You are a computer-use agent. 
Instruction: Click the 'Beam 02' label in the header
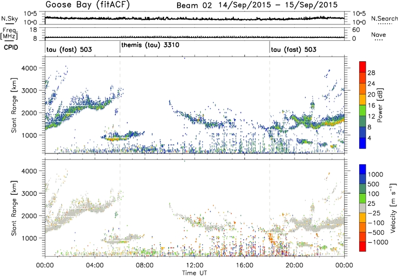click(x=194, y=5)
